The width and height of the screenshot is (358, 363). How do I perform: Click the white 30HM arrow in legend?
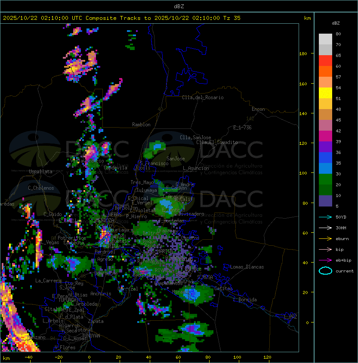pos(325,228)
